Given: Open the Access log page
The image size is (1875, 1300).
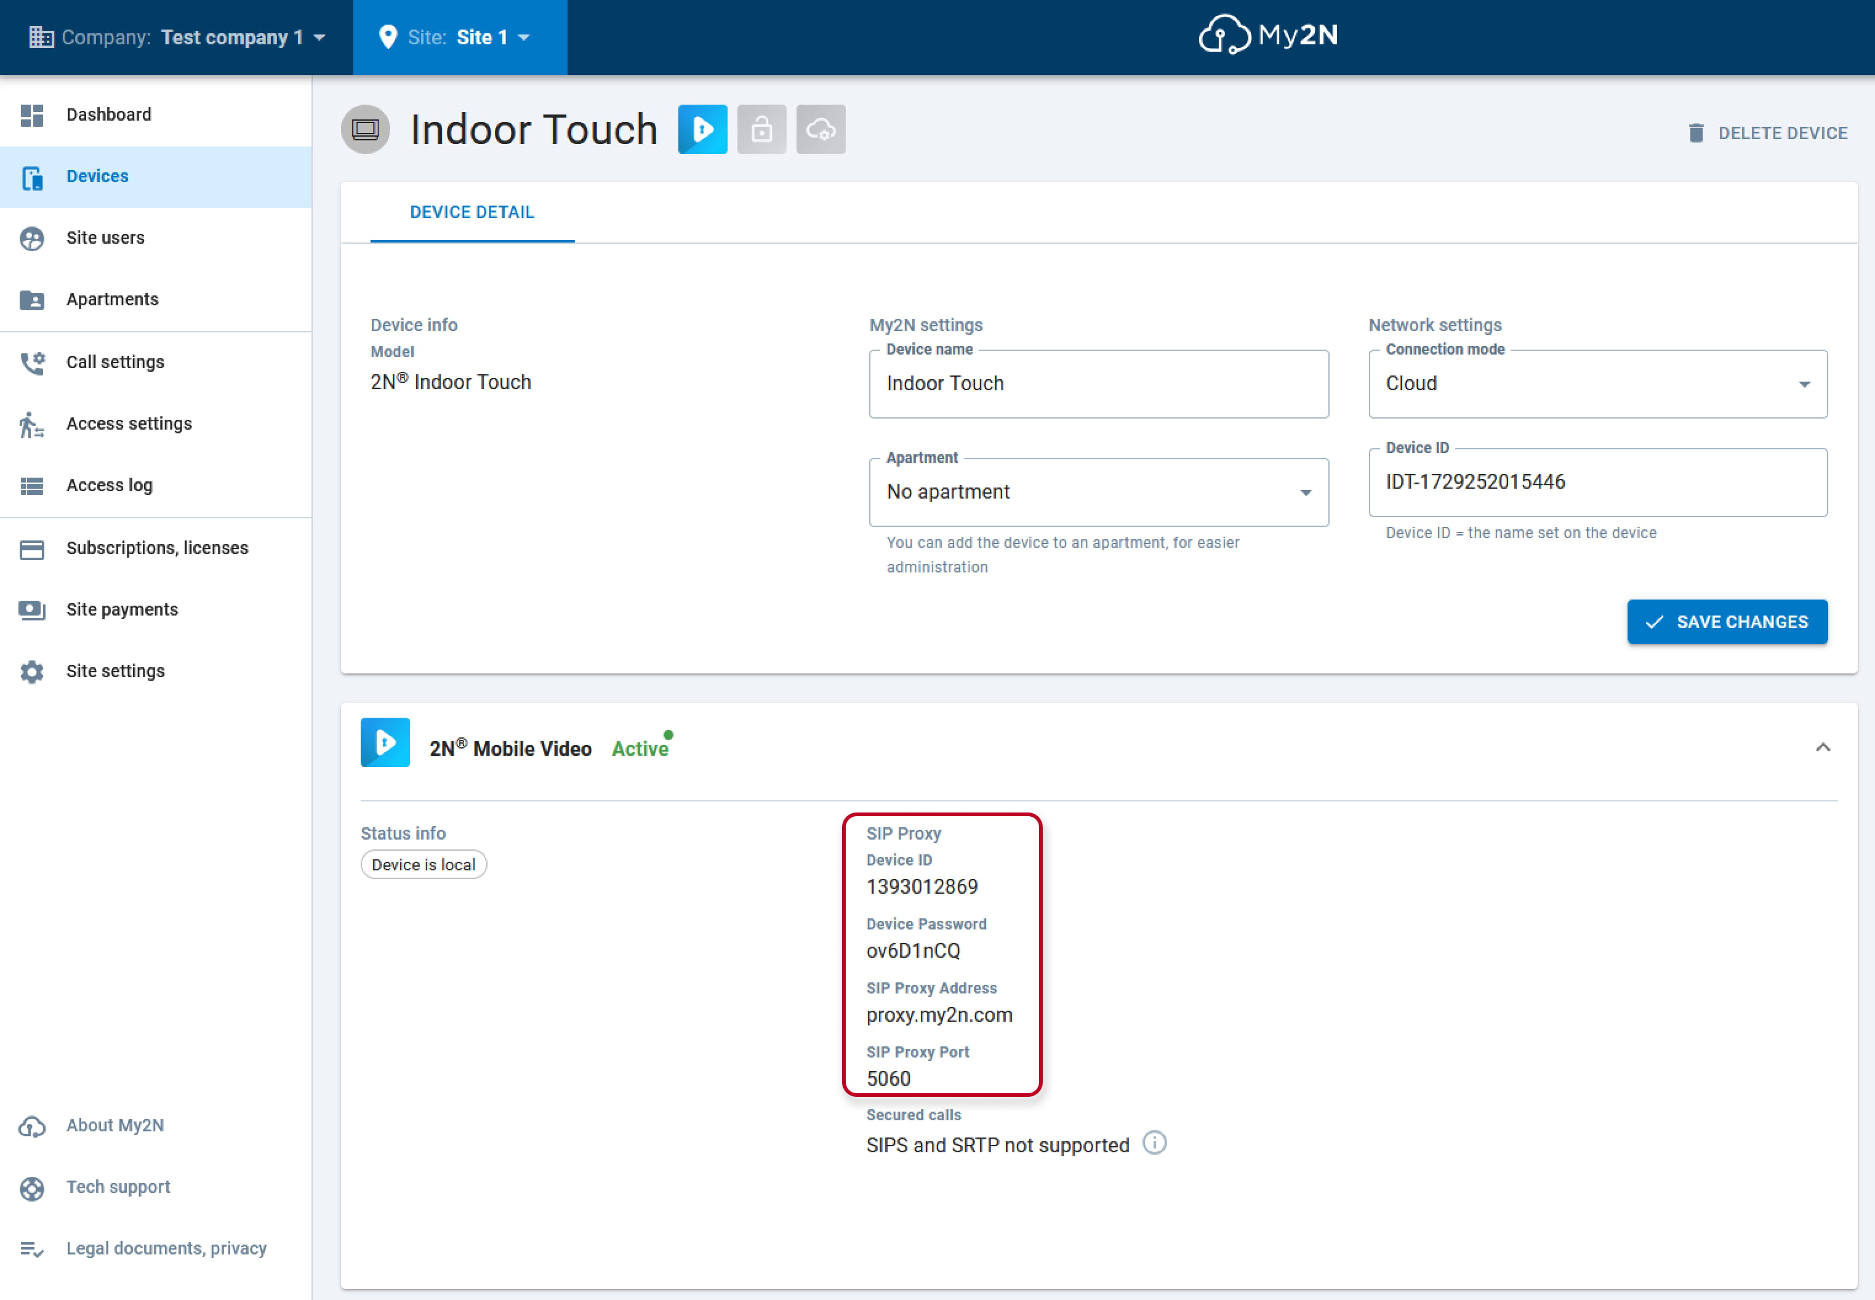Looking at the screenshot, I should [x=156, y=486].
